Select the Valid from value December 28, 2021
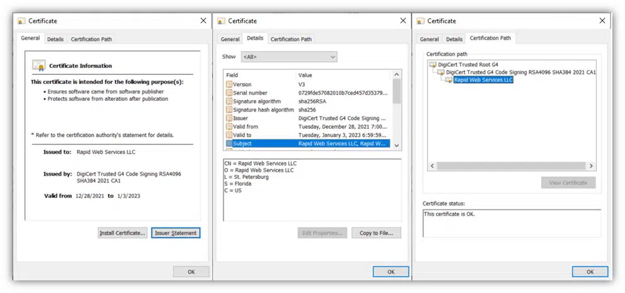Screen dimensions: 625x293 coord(342,127)
